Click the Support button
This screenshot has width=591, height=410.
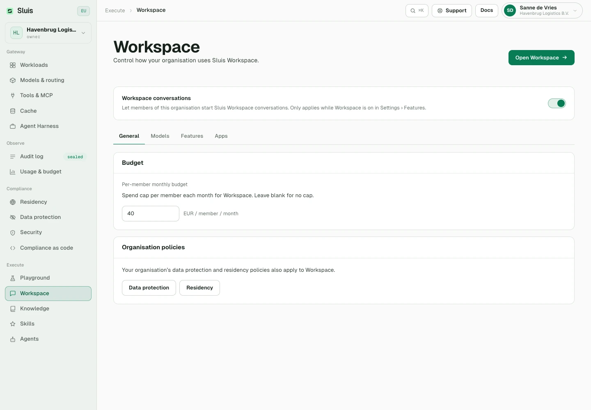coord(451,11)
